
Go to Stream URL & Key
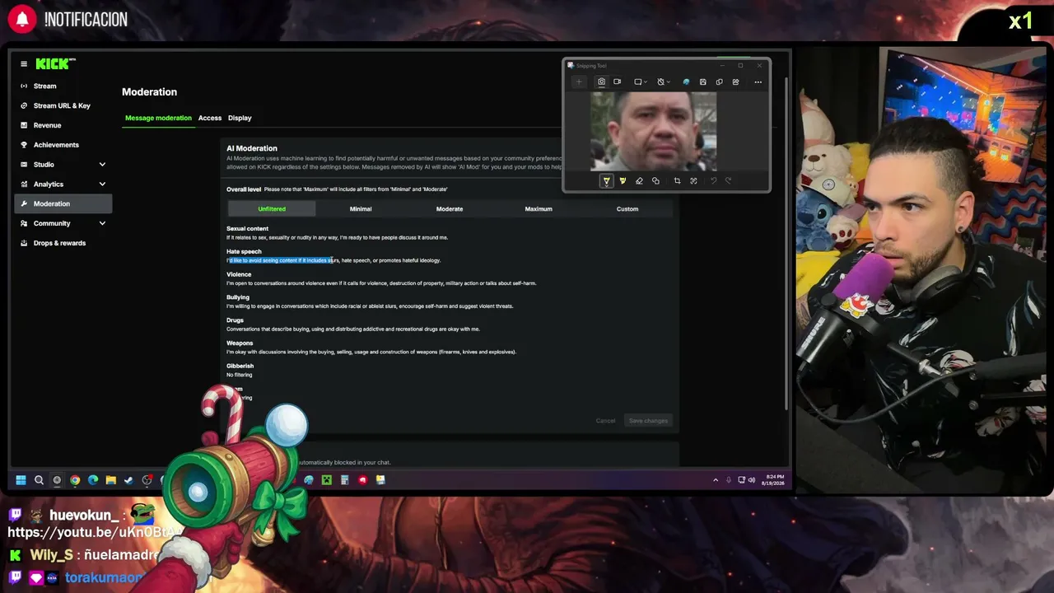[x=63, y=105]
